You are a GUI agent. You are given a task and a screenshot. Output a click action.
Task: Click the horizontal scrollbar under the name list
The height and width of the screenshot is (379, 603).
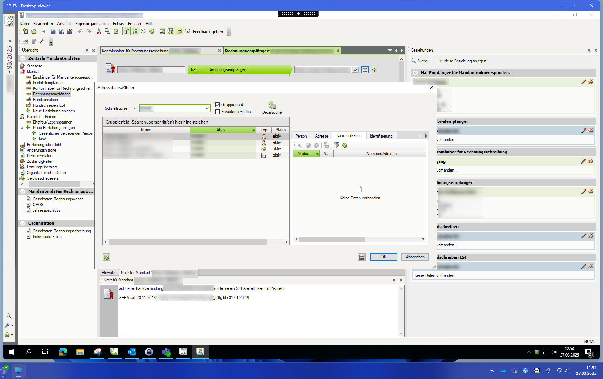point(188,242)
